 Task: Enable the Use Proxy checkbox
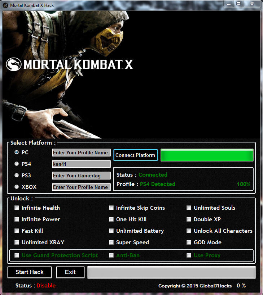pos(189,255)
